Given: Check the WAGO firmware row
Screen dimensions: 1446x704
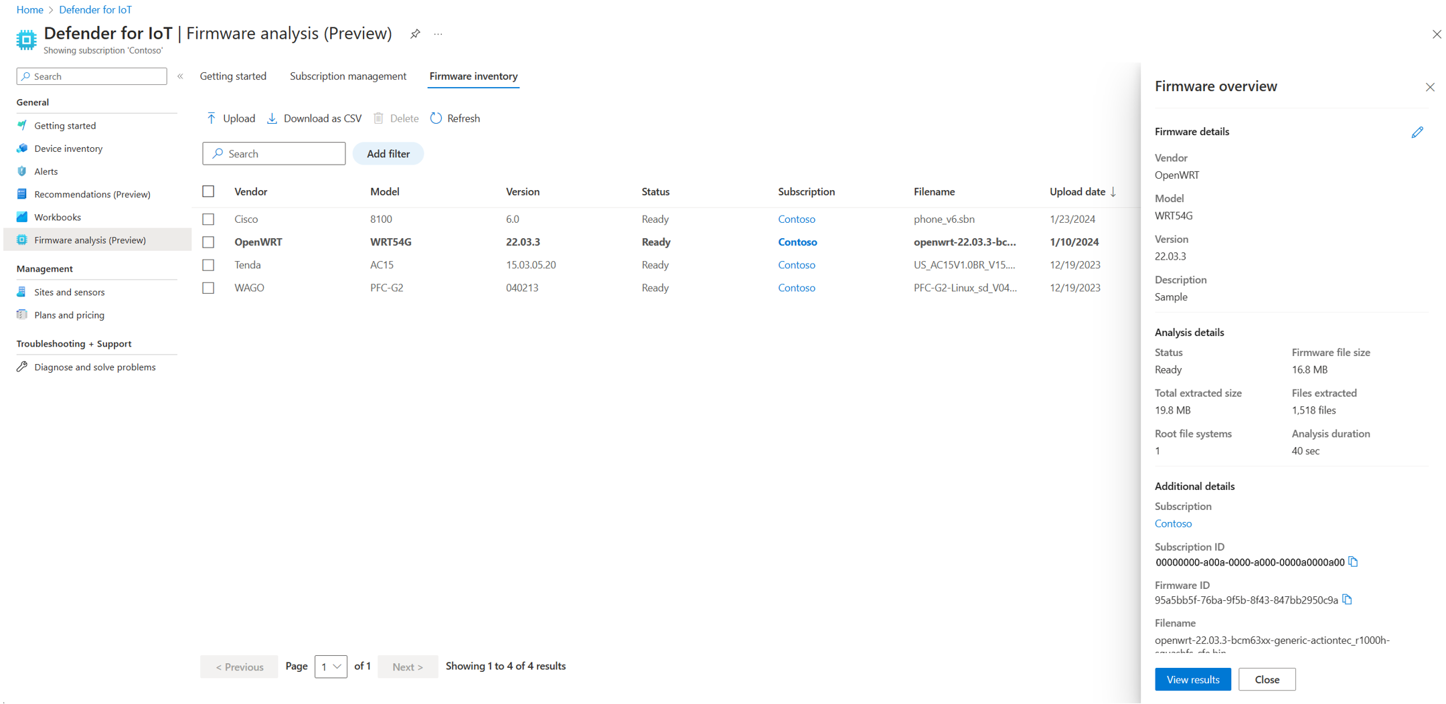Looking at the screenshot, I should coord(208,288).
